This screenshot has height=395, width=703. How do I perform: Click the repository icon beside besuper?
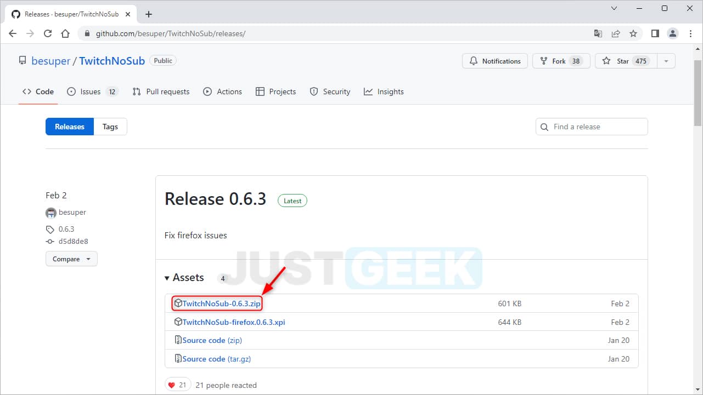click(x=23, y=61)
